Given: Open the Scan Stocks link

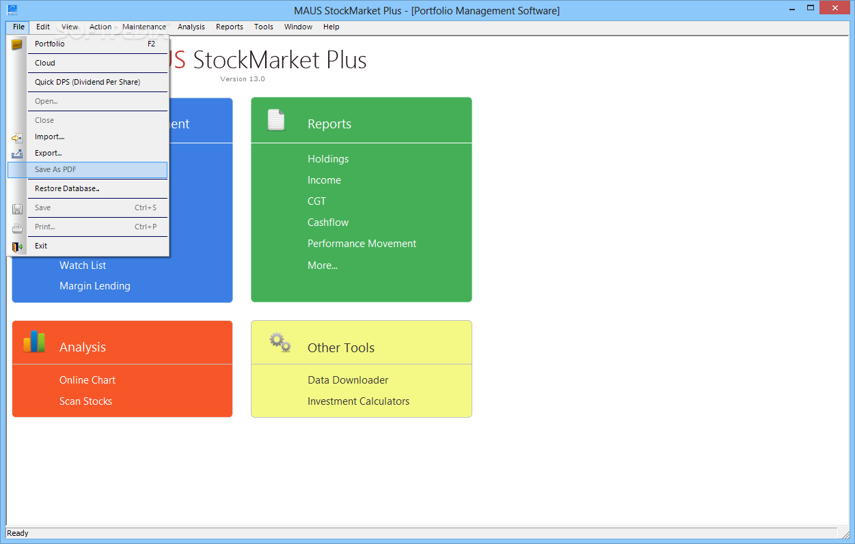Looking at the screenshot, I should tap(85, 401).
